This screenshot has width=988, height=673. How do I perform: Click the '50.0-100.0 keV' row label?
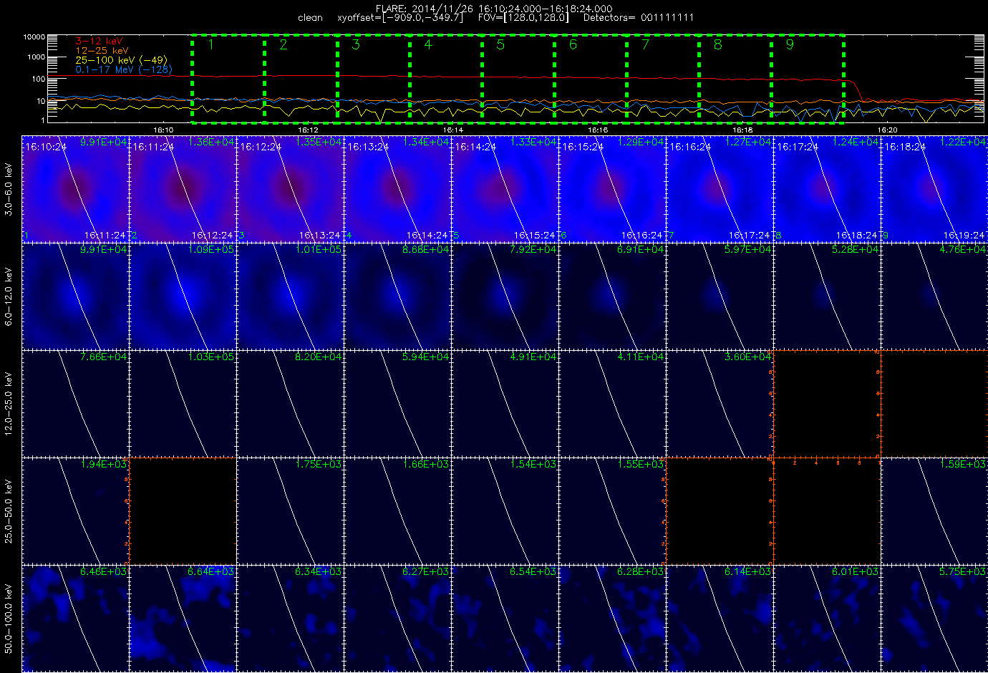point(9,619)
